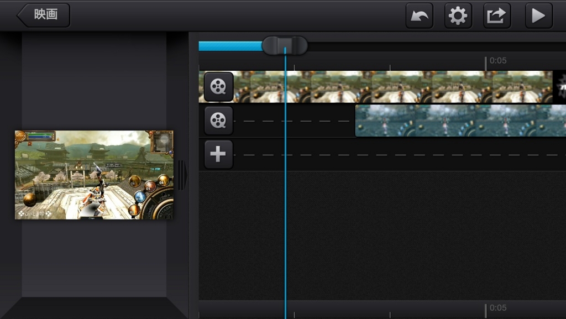Open settings with the gear icon
Viewport: 566px width, 319px height.
tap(458, 15)
